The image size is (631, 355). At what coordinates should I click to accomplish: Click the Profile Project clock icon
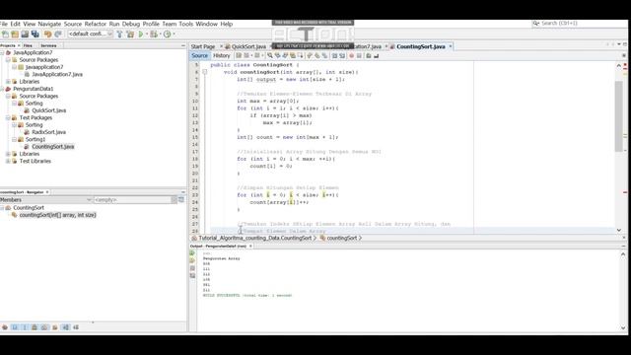[x=168, y=35]
